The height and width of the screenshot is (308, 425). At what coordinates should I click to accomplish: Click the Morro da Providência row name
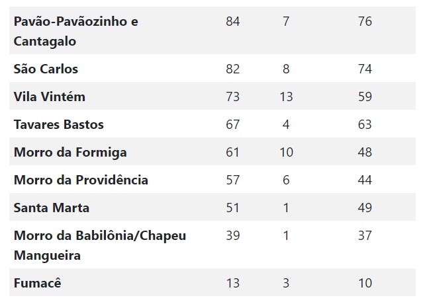point(81,180)
